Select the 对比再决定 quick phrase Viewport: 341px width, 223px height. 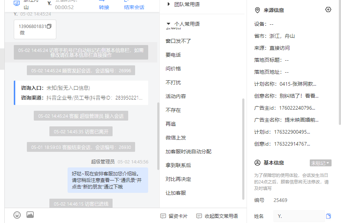click(x=178, y=179)
